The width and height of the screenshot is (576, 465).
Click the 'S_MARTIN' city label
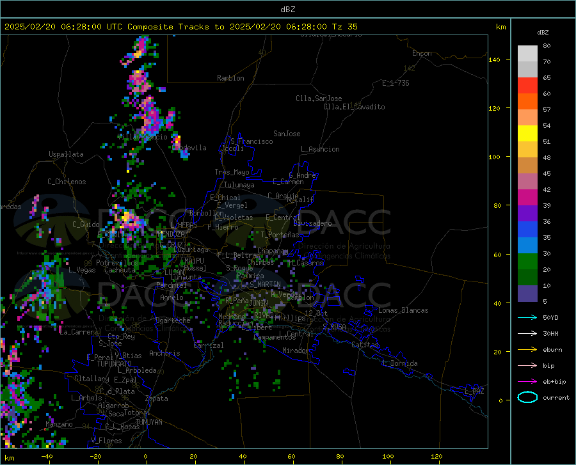pos(265,285)
